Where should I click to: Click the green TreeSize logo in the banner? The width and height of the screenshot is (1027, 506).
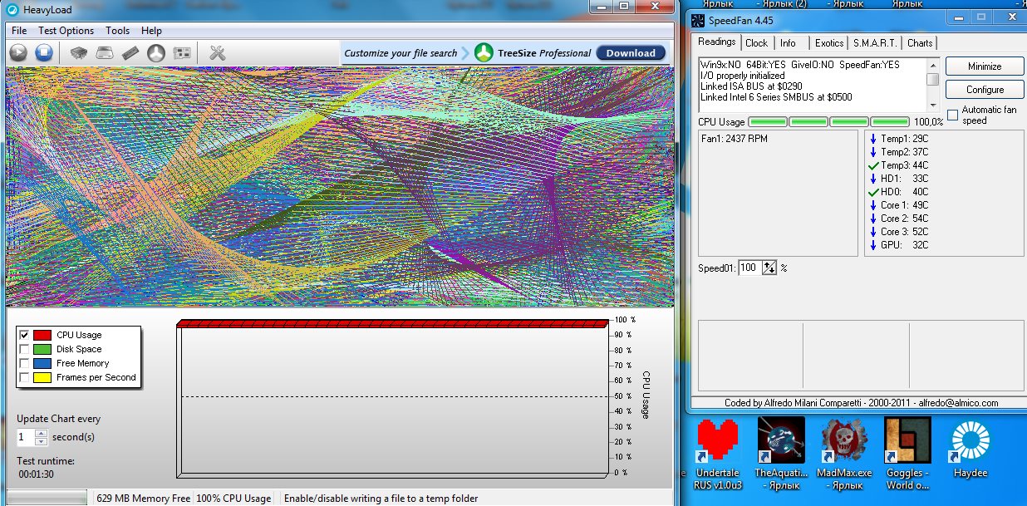coord(484,53)
